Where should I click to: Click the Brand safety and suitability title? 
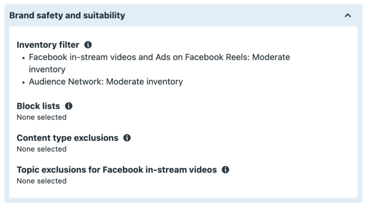pyautogui.click(x=67, y=15)
